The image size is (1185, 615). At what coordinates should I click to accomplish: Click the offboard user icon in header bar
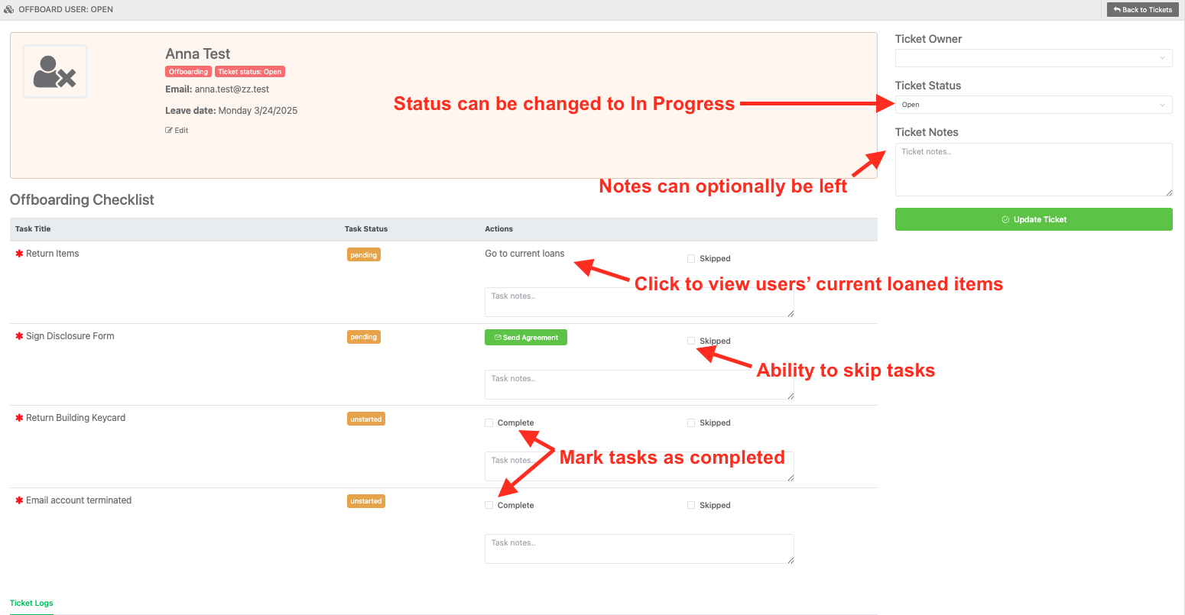click(9, 9)
